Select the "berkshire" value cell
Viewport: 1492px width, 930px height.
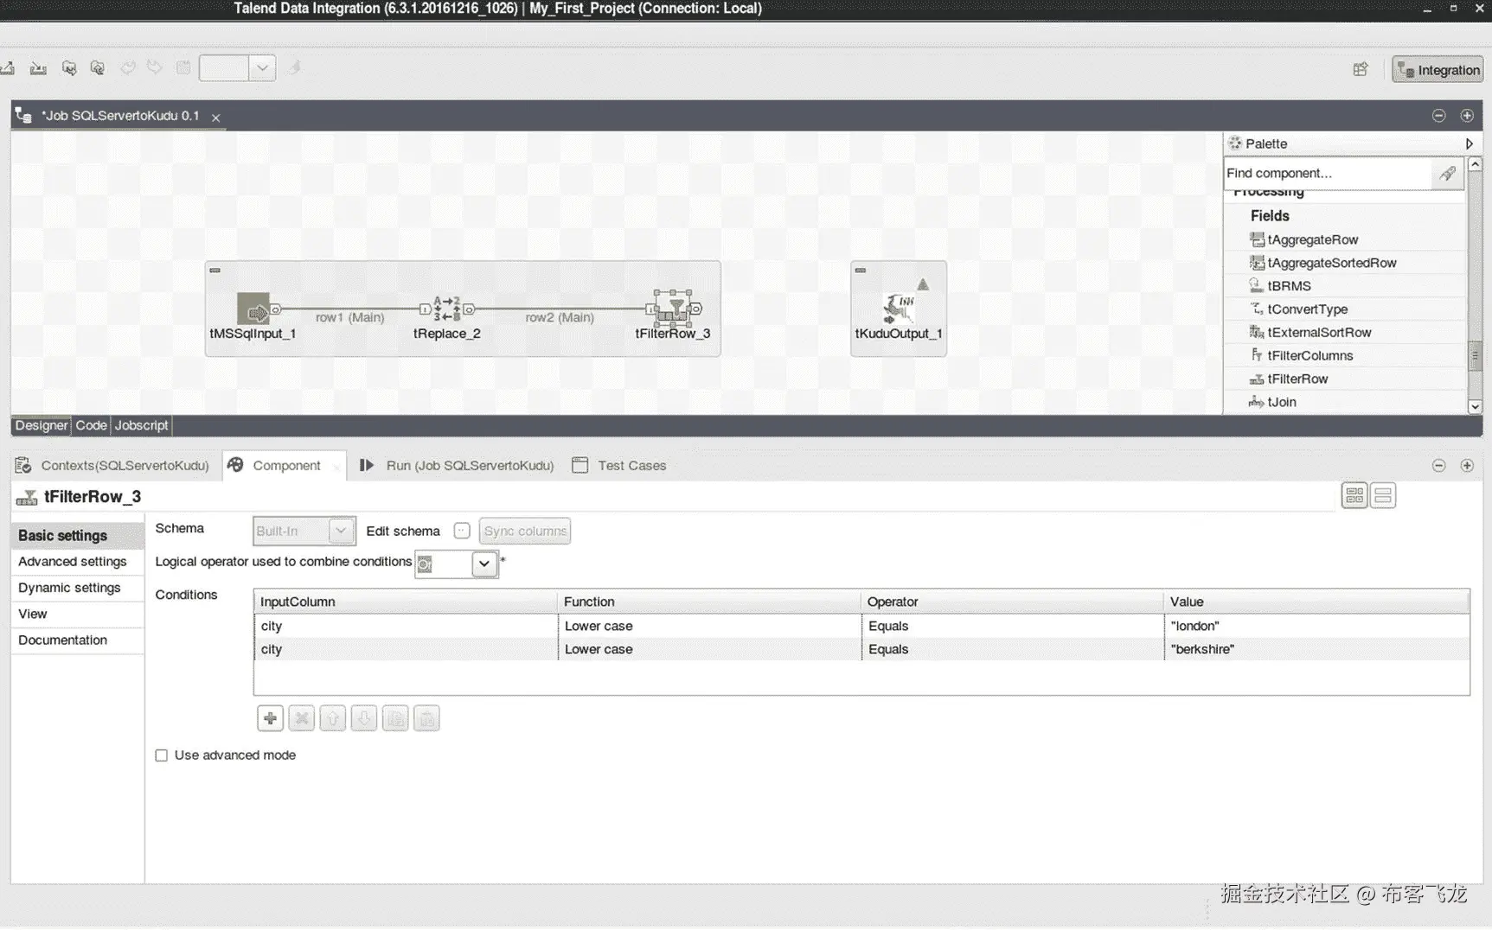pyautogui.click(x=1316, y=650)
